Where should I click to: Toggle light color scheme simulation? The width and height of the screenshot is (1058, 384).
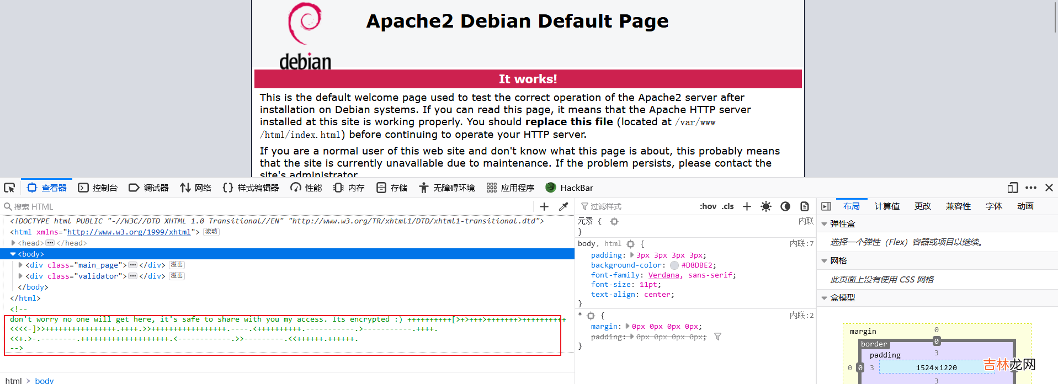766,206
